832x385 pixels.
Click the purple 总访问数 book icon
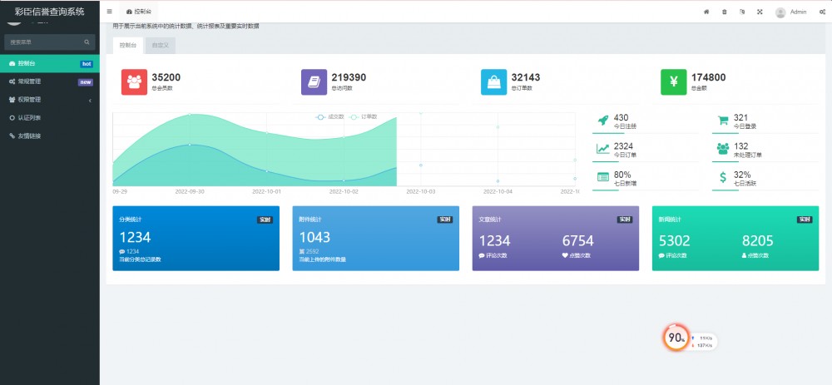(314, 81)
